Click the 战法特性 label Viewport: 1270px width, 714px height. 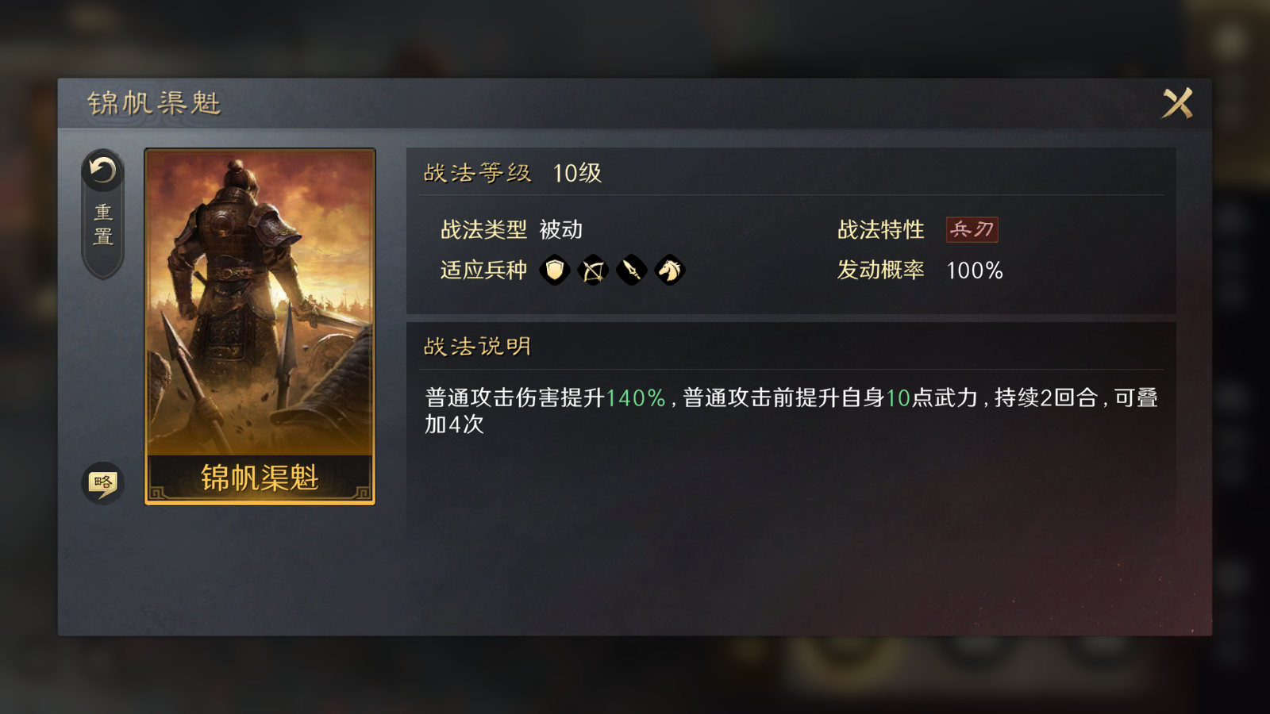(881, 229)
